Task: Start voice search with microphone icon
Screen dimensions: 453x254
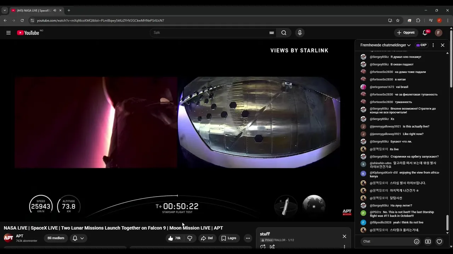Action: [x=300, y=33]
